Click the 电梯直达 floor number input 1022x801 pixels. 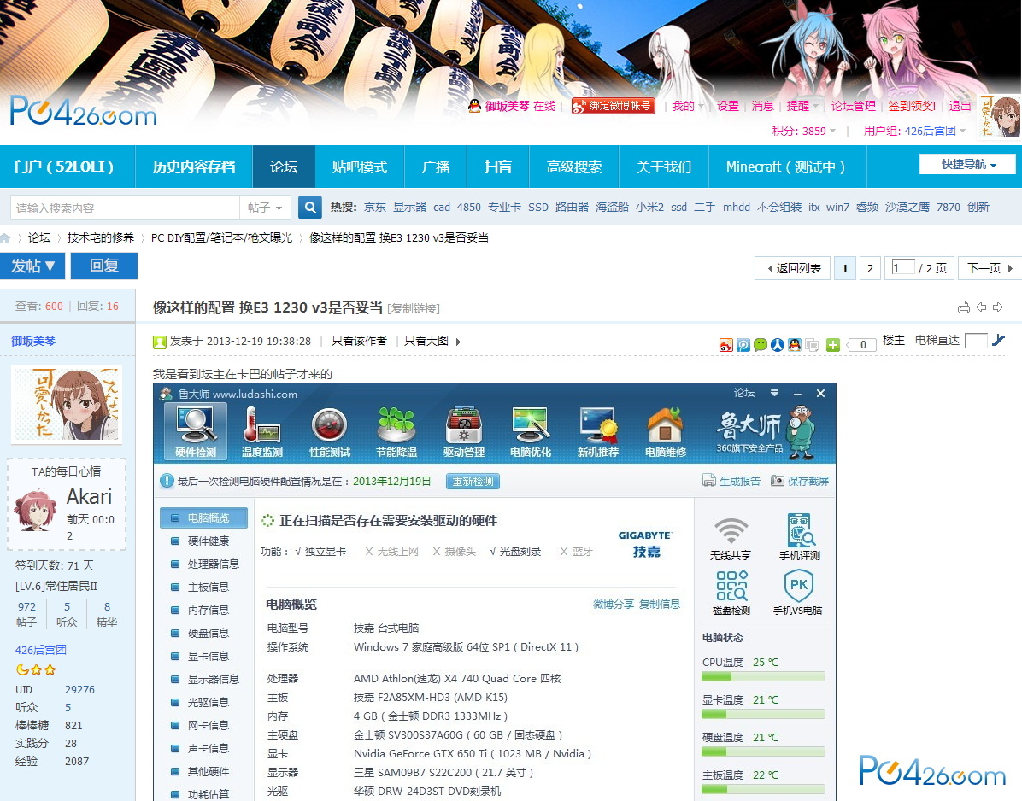(x=976, y=341)
